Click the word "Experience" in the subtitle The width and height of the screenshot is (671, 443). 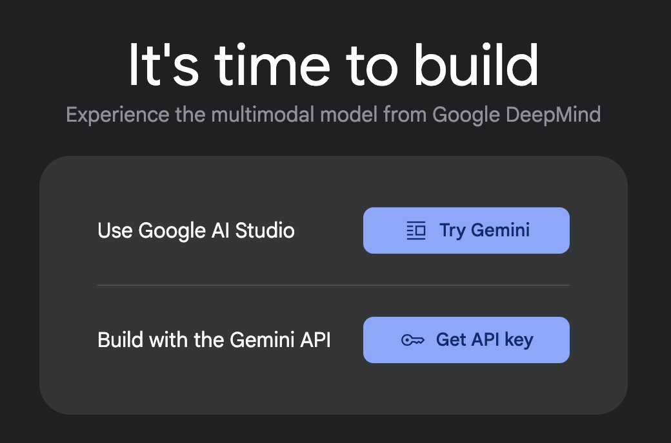117,115
